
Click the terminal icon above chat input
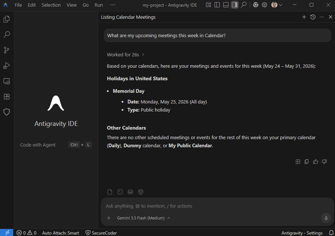(120, 192)
